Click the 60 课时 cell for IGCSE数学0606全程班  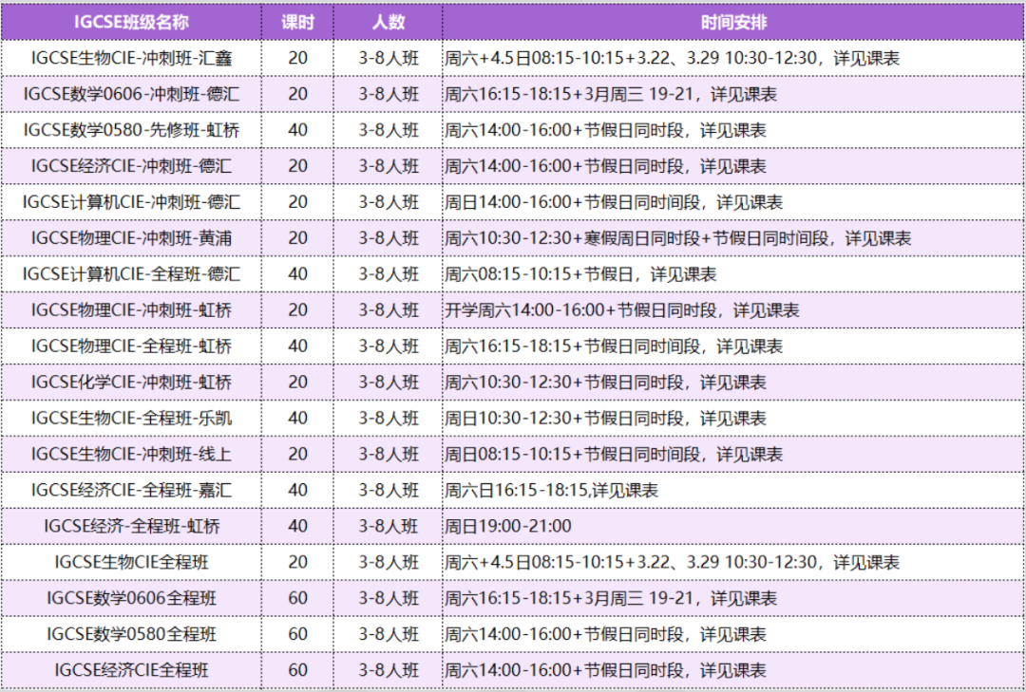pos(297,599)
